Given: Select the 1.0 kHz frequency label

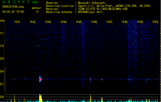Looking at the screenshot, I should coord(2,46).
